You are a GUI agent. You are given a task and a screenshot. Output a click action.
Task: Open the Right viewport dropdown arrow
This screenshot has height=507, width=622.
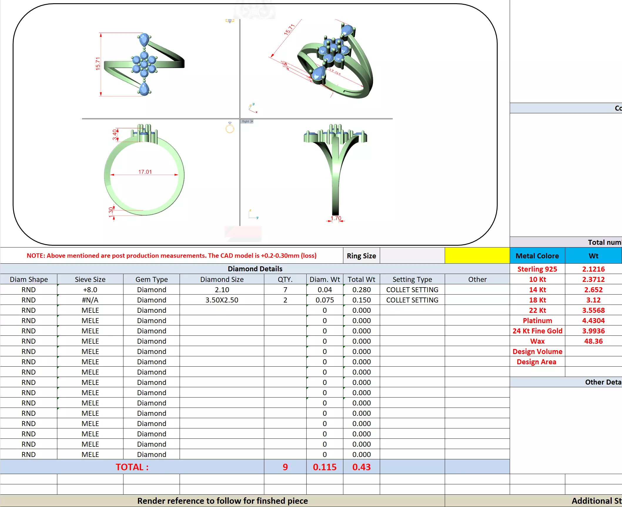click(x=252, y=121)
